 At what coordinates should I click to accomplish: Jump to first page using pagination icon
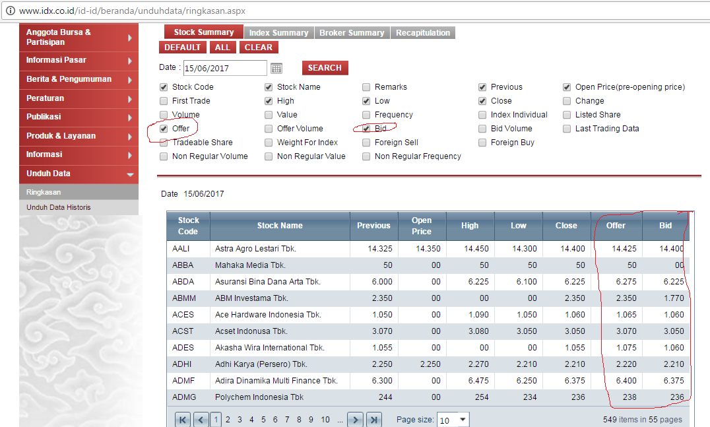(182, 419)
